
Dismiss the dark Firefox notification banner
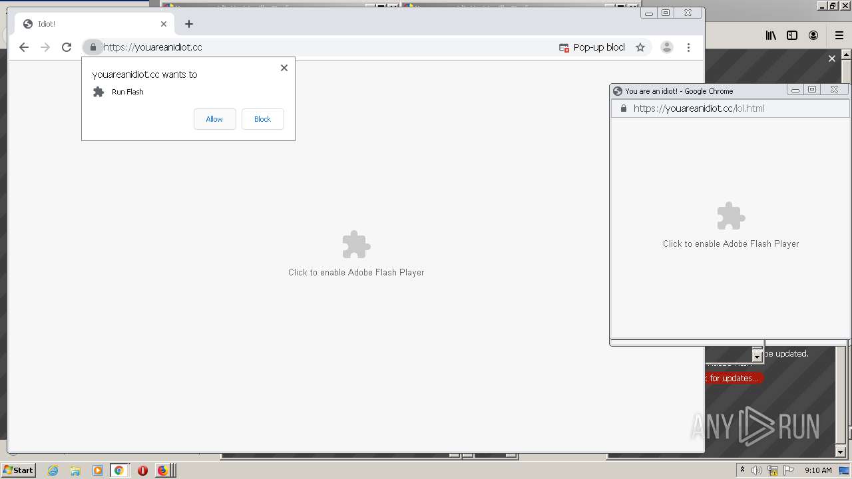coord(831,59)
